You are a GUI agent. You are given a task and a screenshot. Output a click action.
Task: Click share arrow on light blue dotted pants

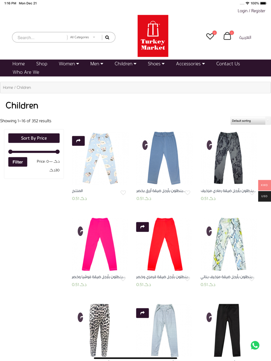(142, 313)
